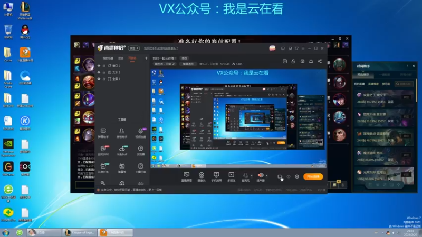Image resolution: width=422 pixels, height=237 pixels.
Task: Toggle visibility of 文本 2 source
Action: coord(99,72)
